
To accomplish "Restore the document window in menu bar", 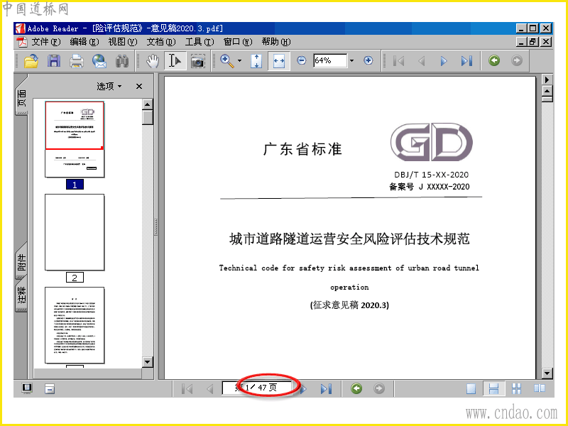I will [x=533, y=42].
